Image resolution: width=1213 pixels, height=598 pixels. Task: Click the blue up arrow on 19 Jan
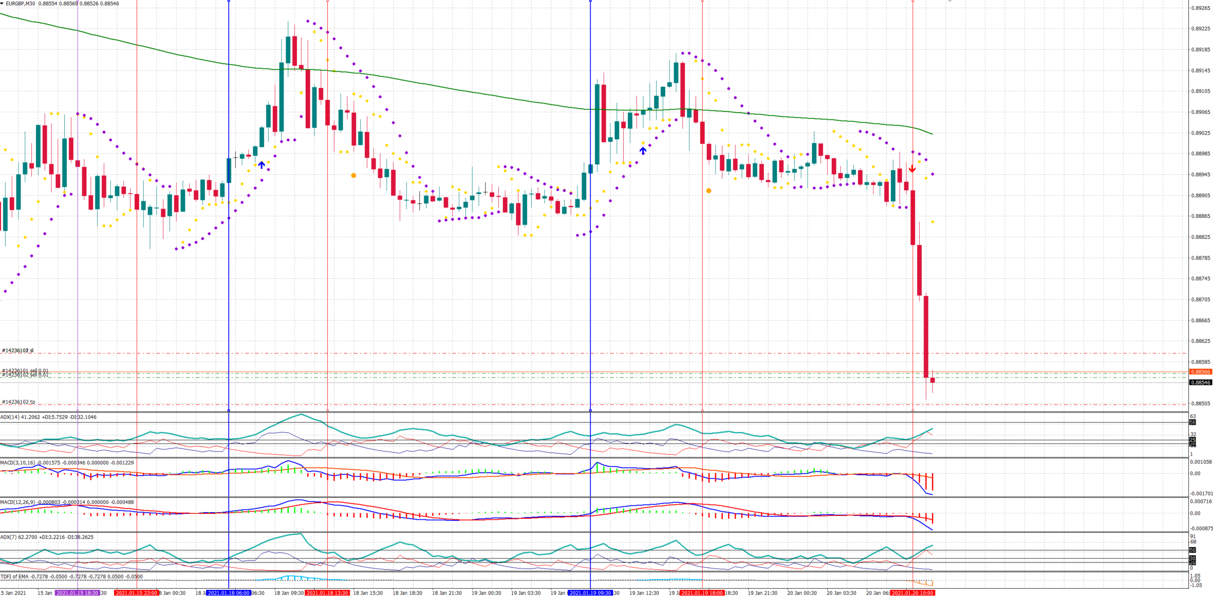pos(643,151)
